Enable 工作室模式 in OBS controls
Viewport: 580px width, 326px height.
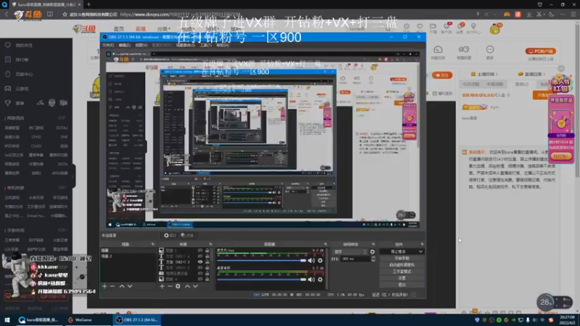(402, 271)
